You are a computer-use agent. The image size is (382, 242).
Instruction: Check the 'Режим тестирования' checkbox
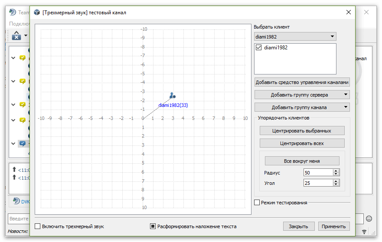pyautogui.click(x=257, y=203)
